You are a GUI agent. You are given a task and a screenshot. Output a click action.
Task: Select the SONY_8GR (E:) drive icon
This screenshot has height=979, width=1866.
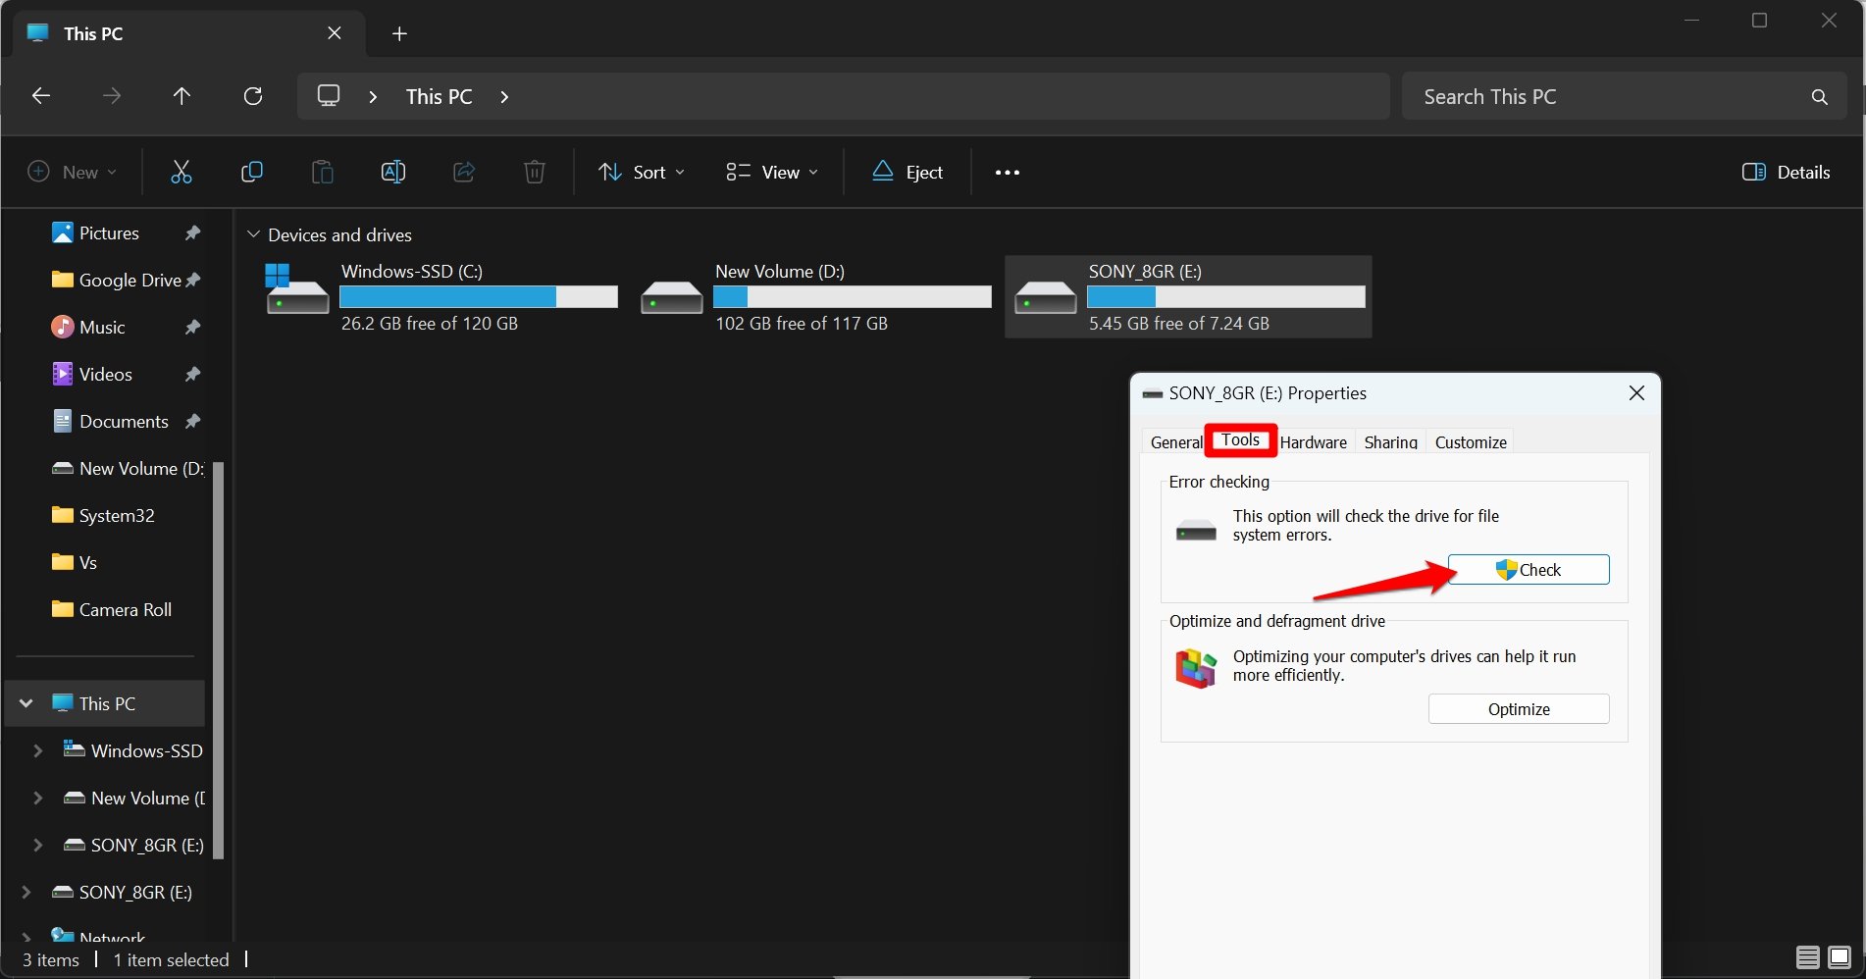point(1046,296)
